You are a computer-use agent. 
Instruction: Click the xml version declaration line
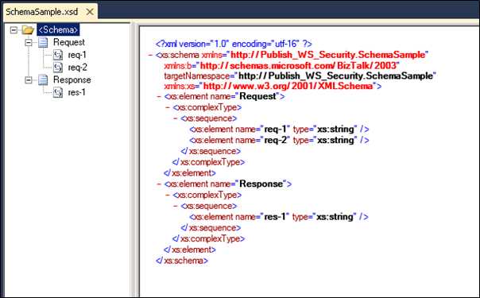pyautogui.click(x=234, y=44)
